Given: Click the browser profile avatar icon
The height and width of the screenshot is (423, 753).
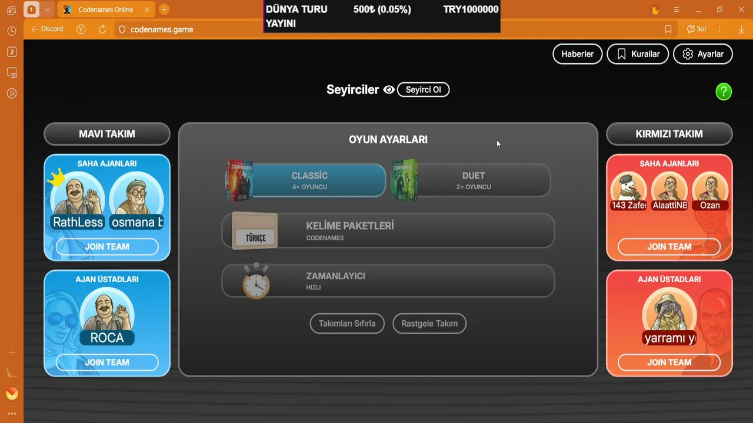Looking at the screenshot, I should [655, 10].
